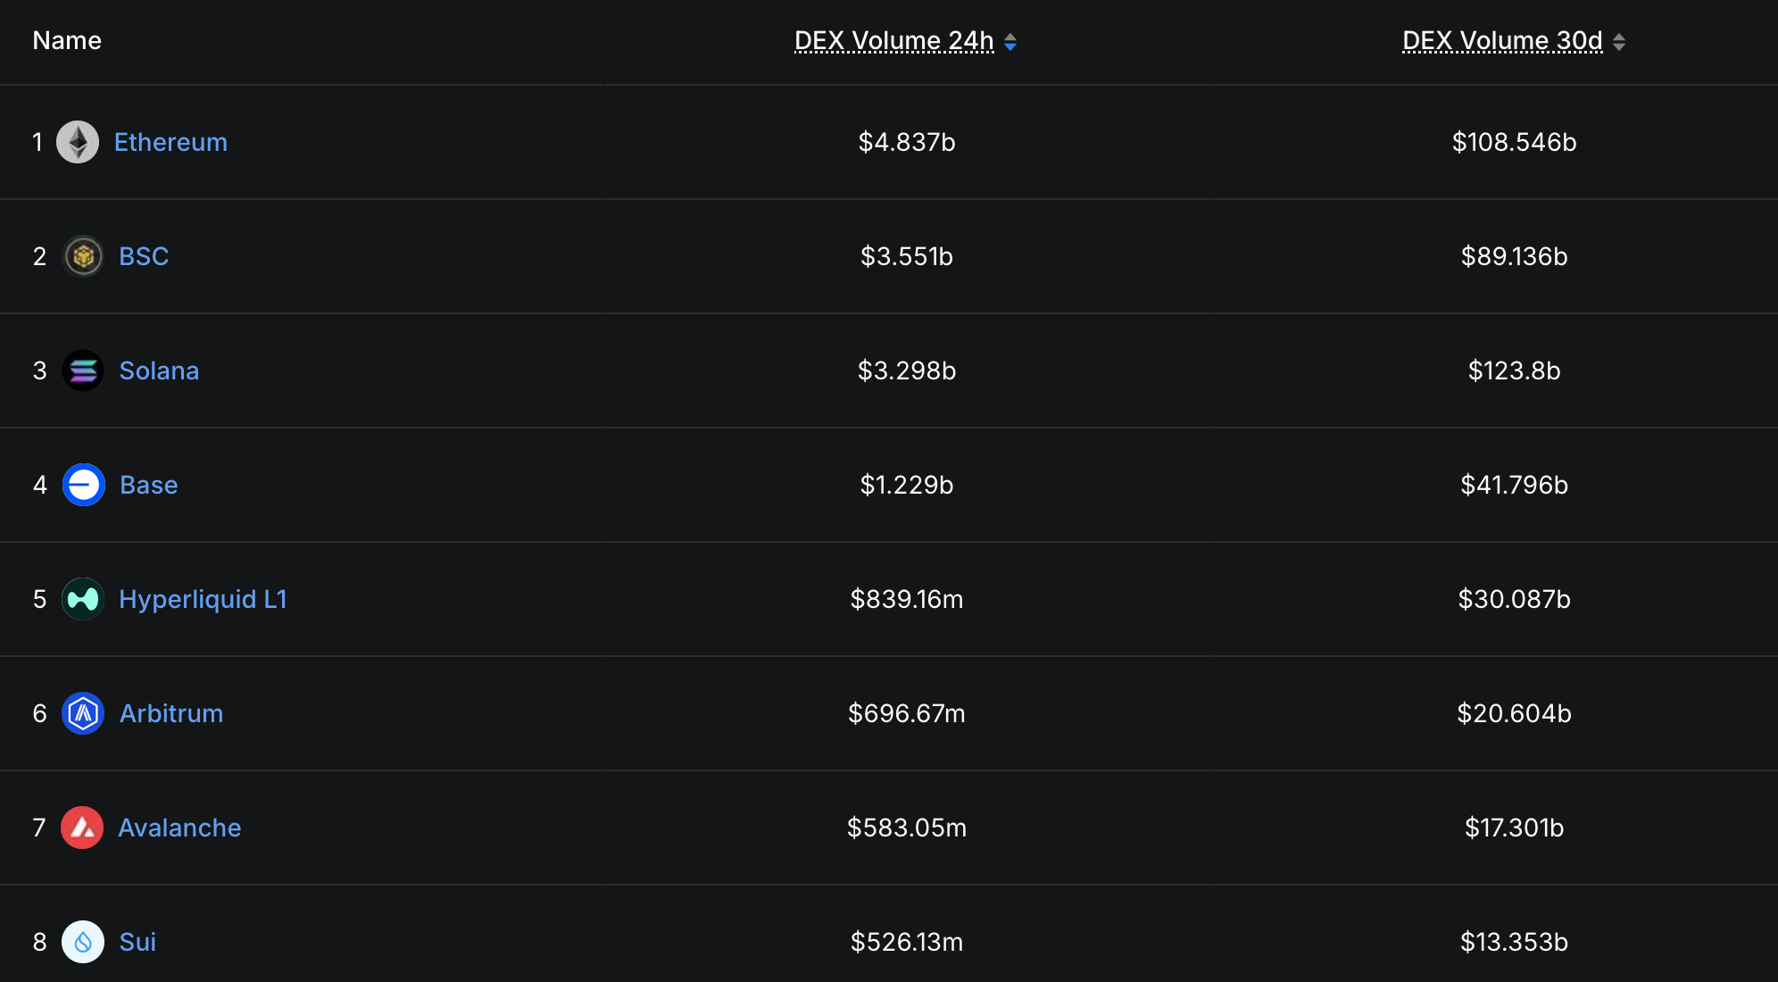Click Ethereum's $4.837b 24h volume cell
The height and width of the screenshot is (982, 1778).
click(907, 142)
